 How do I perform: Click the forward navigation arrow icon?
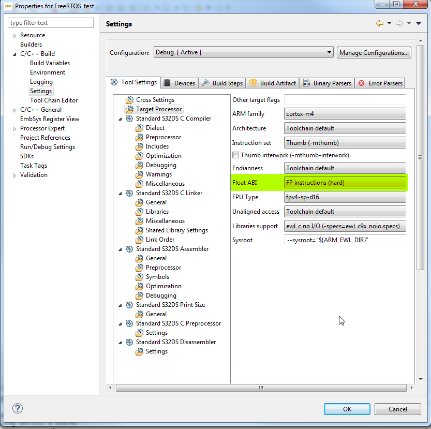pyautogui.click(x=399, y=23)
